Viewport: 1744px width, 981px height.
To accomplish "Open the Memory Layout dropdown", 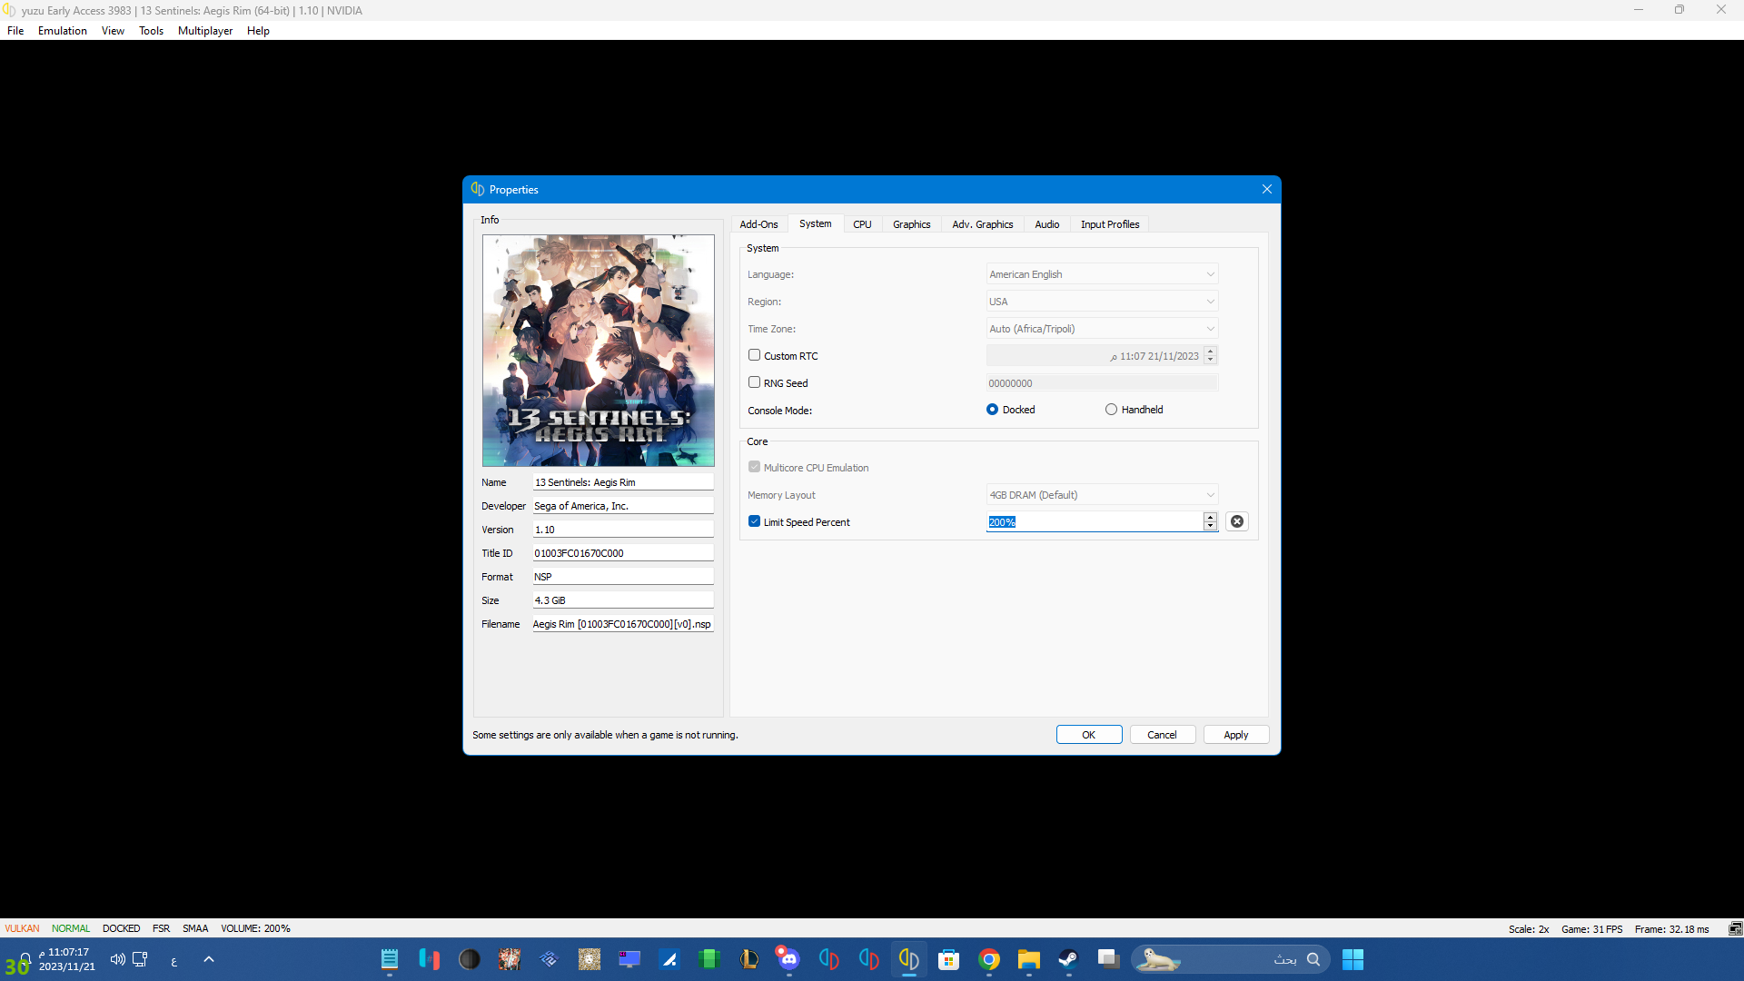I will tap(1102, 495).
